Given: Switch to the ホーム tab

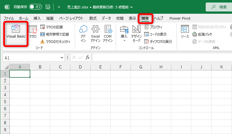Looking at the screenshot, I should tap(24, 18).
